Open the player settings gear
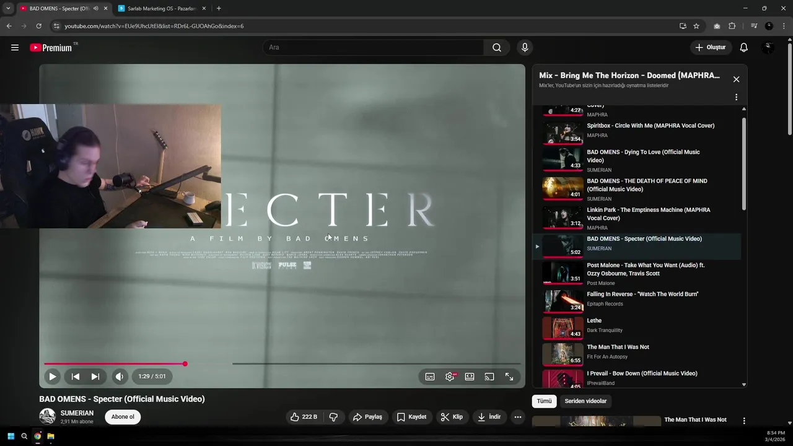The width and height of the screenshot is (793, 446). point(450,377)
